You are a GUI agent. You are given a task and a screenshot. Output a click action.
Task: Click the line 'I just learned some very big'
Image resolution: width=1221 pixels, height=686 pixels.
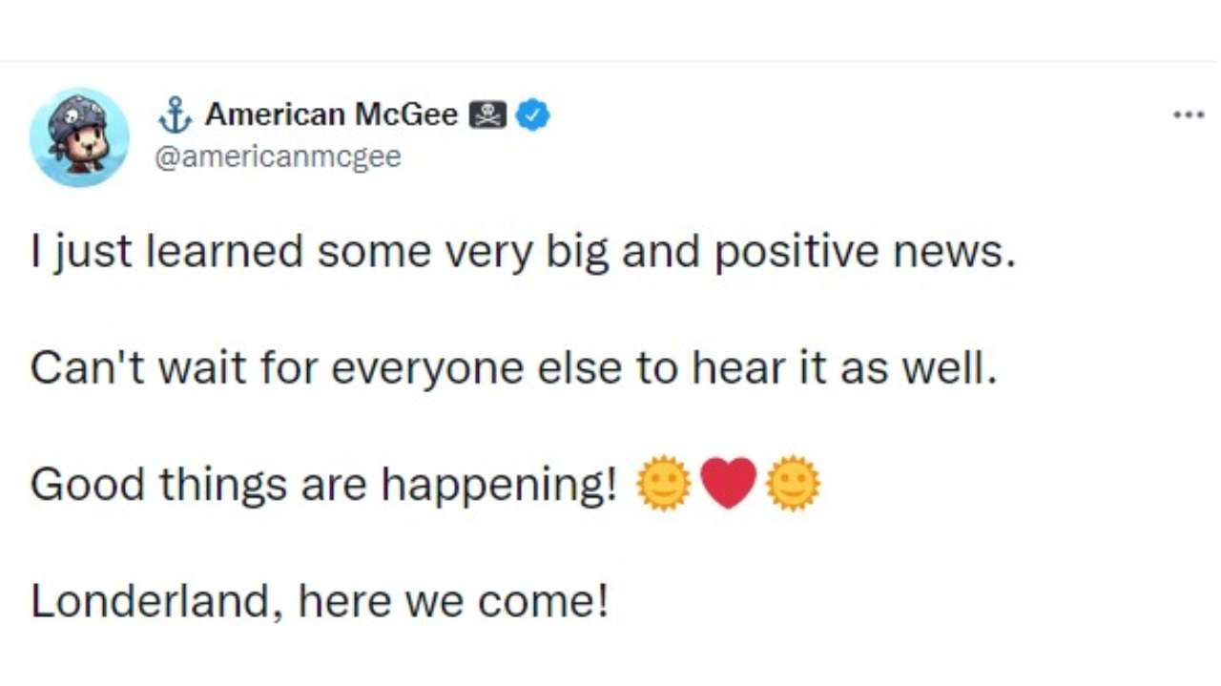(x=286, y=253)
